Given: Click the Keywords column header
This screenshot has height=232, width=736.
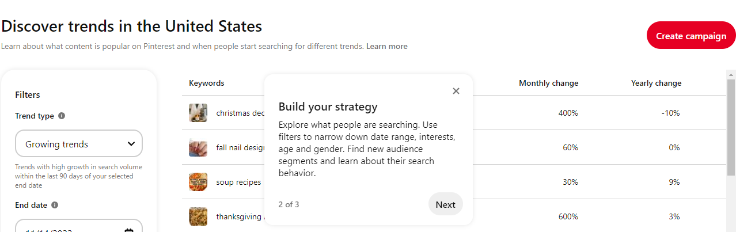Looking at the screenshot, I should [x=207, y=83].
